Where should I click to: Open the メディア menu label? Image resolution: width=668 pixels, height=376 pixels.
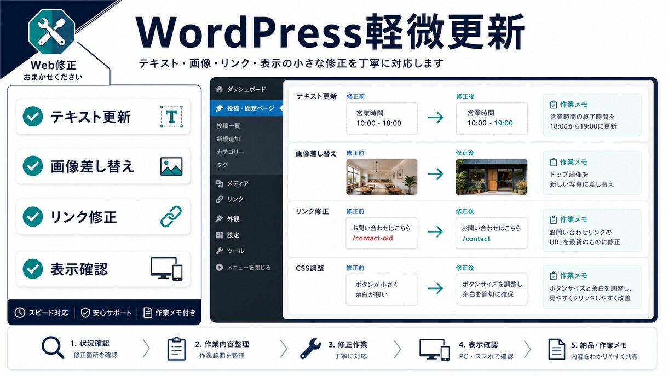point(238,183)
